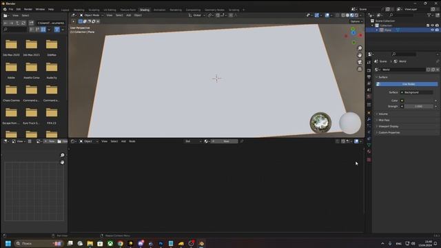Open the Output properties tab
The width and height of the screenshot is (441, 248).
tap(369, 77)
